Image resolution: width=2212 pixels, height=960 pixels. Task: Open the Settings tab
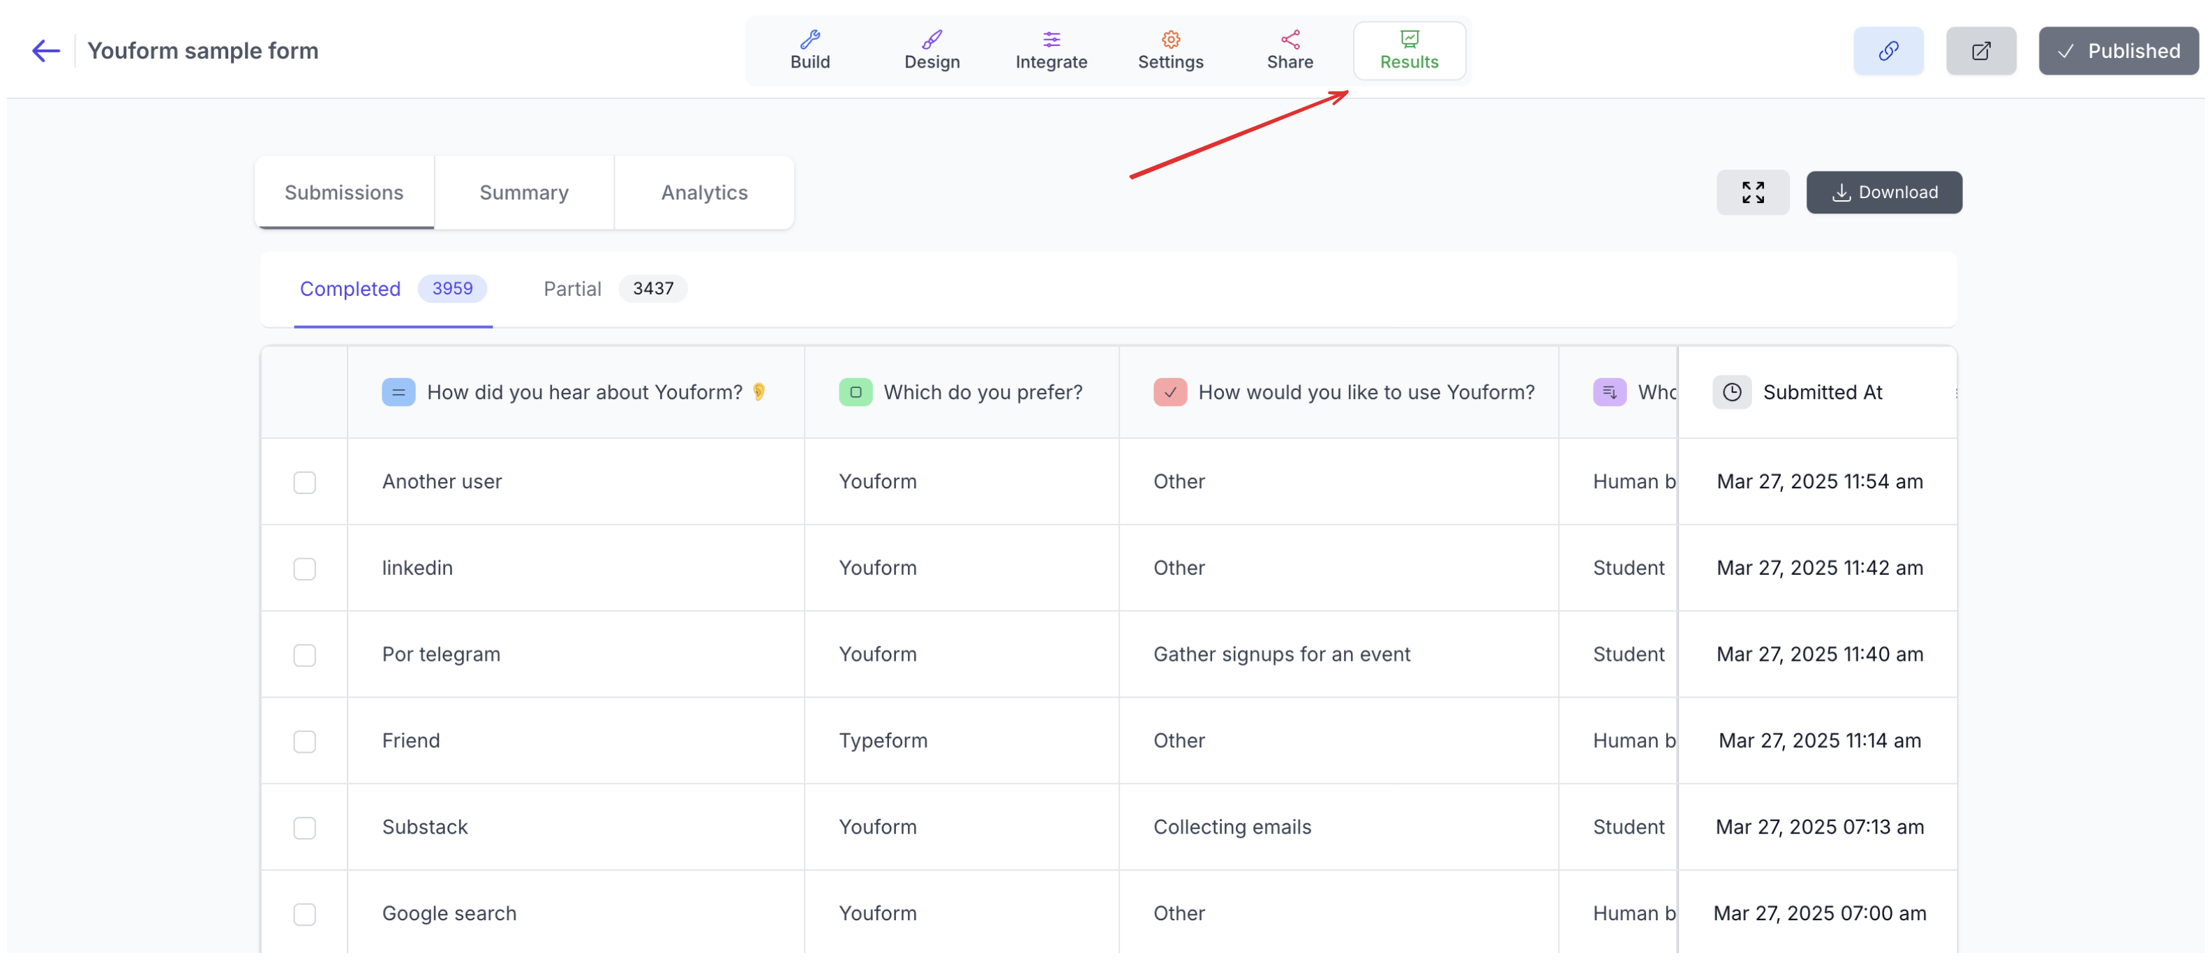tap(1170, 51)
